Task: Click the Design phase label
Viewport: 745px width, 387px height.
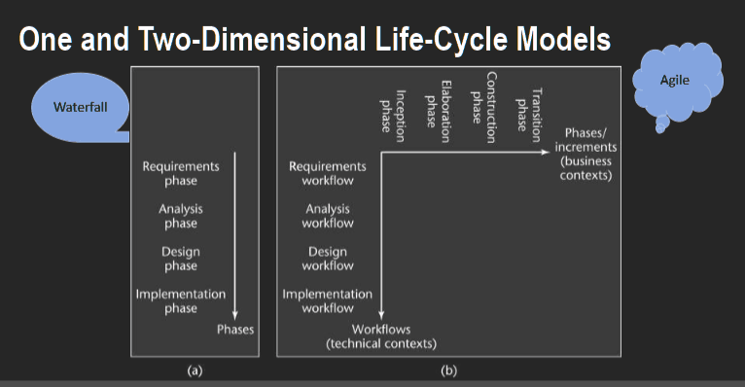Action: 181,259
